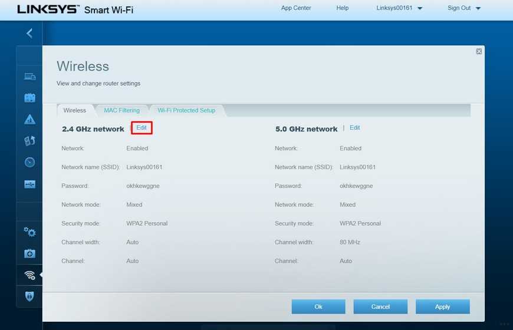
Task: Click 5.0 GHz Network Enabled value
Action: point(350,148)
